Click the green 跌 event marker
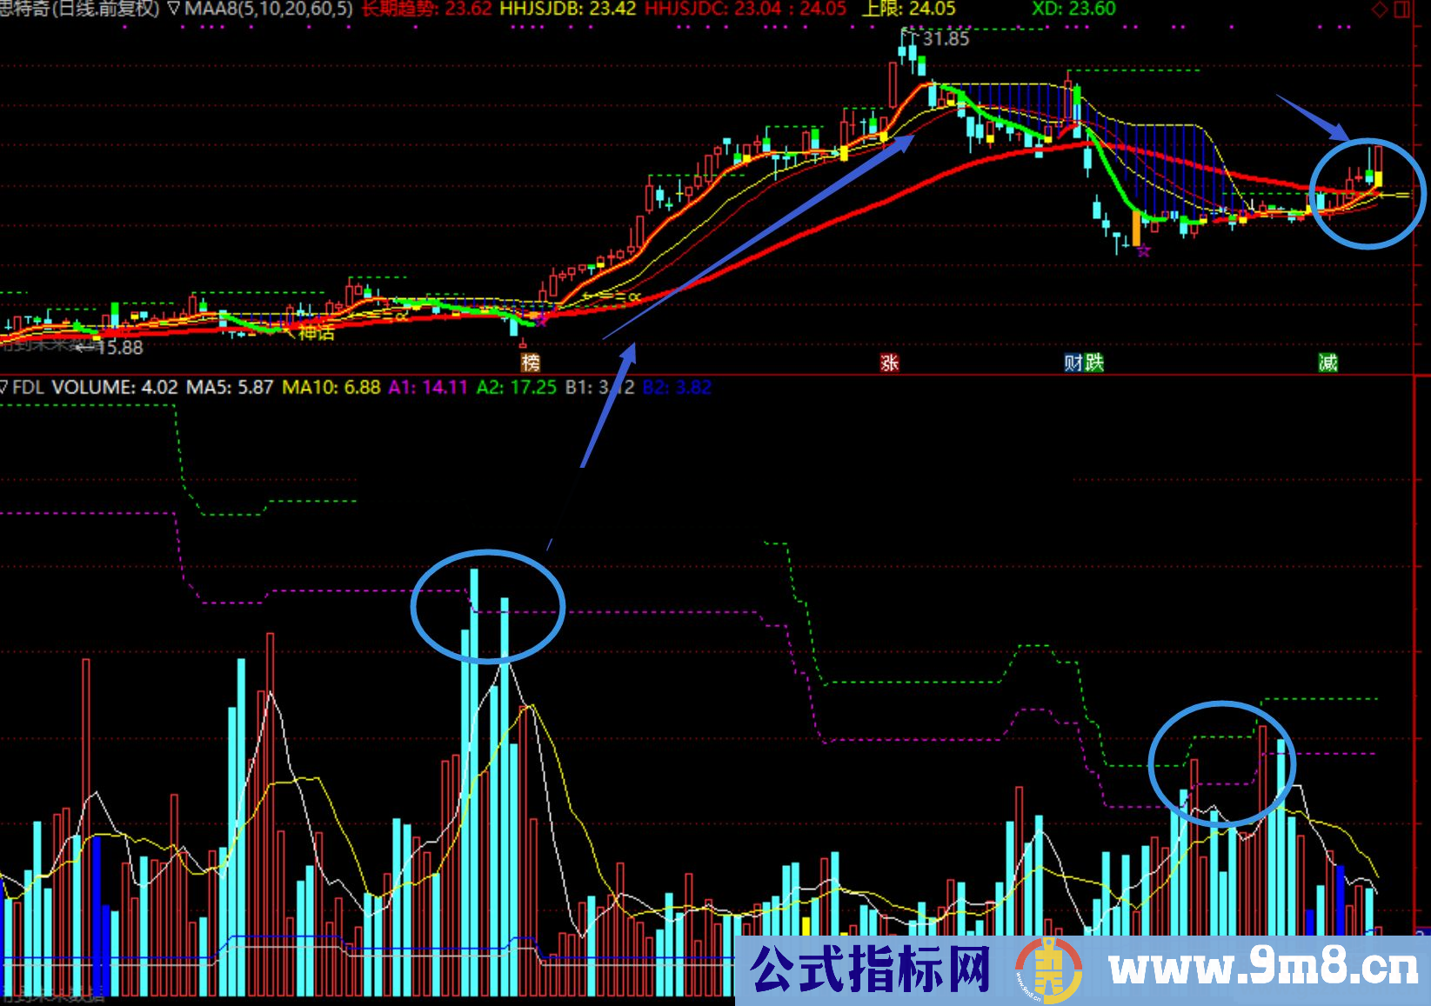This screenshot has width=1431, height=1006. (x=1094, y=363)
